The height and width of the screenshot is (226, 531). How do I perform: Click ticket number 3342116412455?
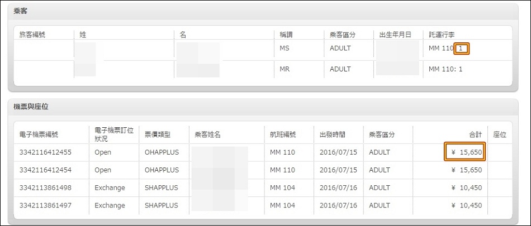point(45,152)
